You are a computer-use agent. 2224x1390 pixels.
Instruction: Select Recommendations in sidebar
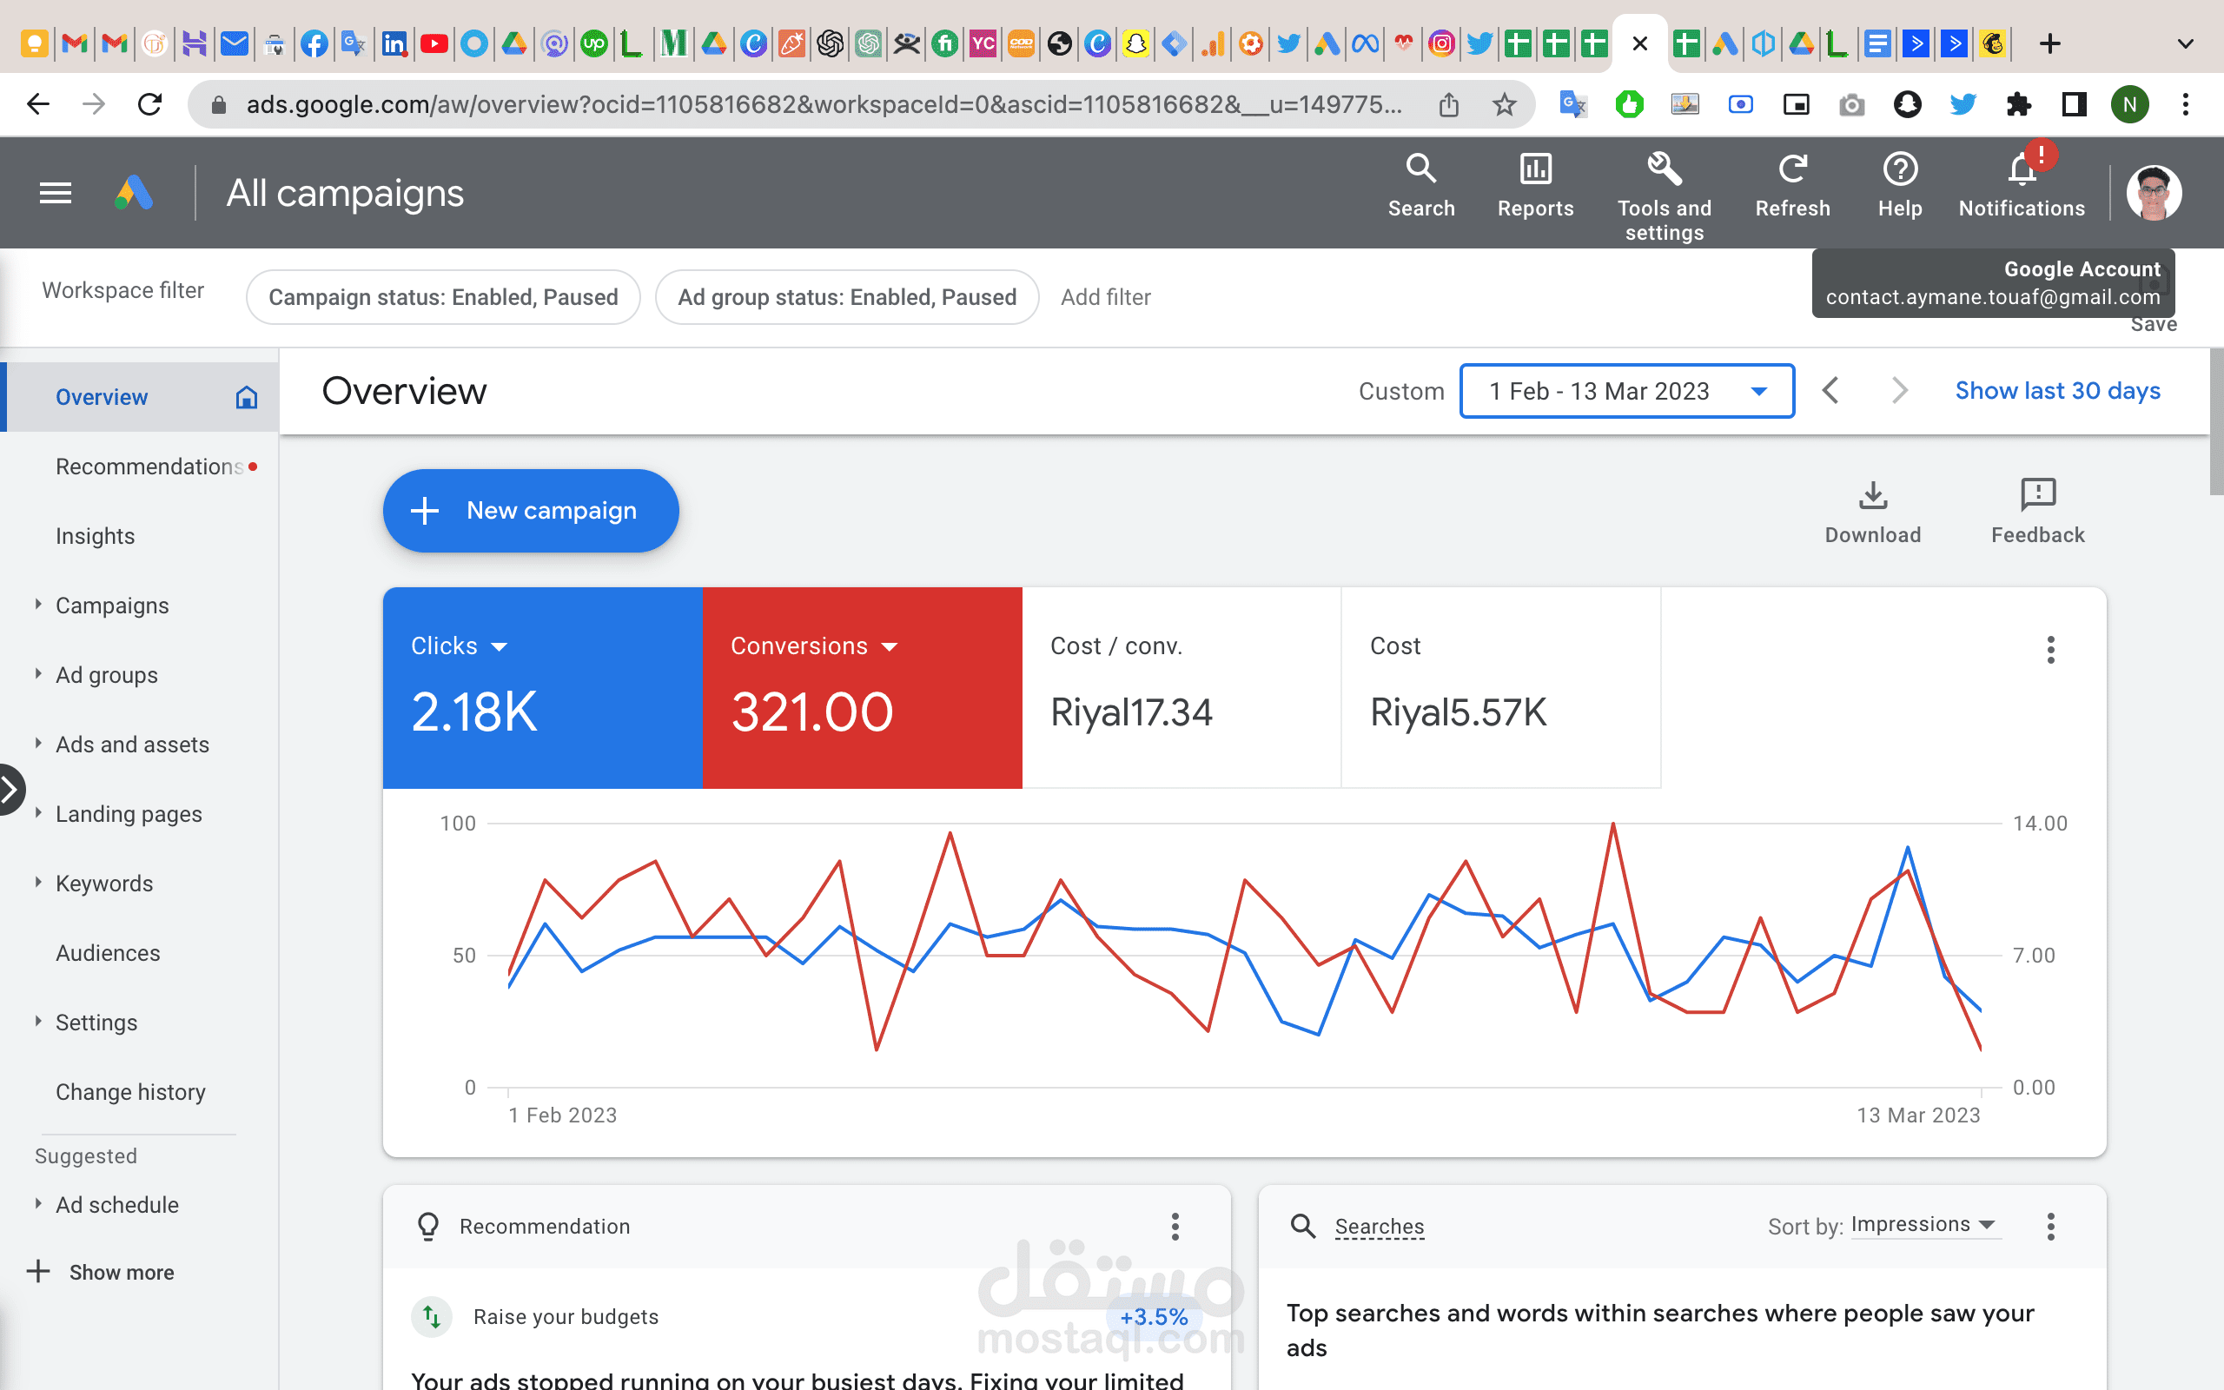(x=149, y=467)
